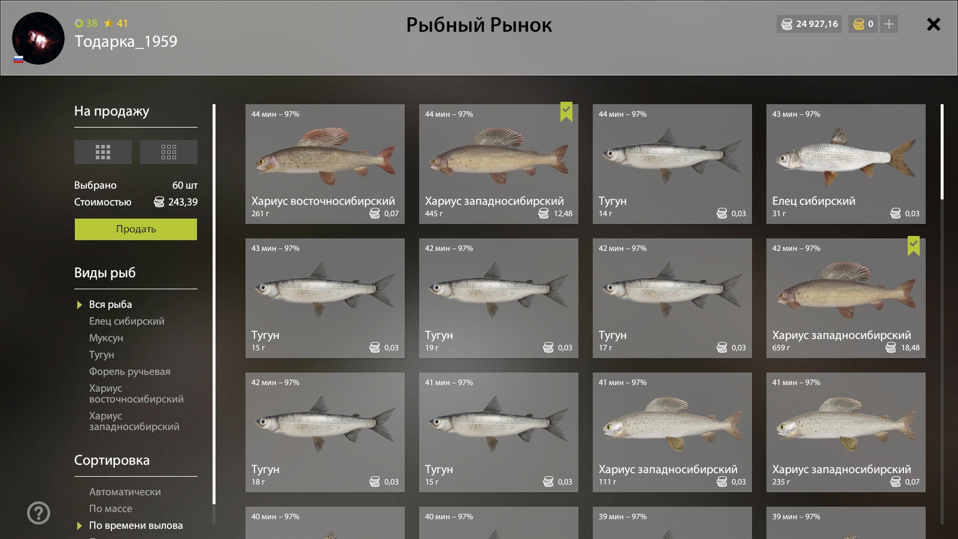The image size is (958, 539).
Task: Click the gold coin balance icon
Action: pos(859,24)
